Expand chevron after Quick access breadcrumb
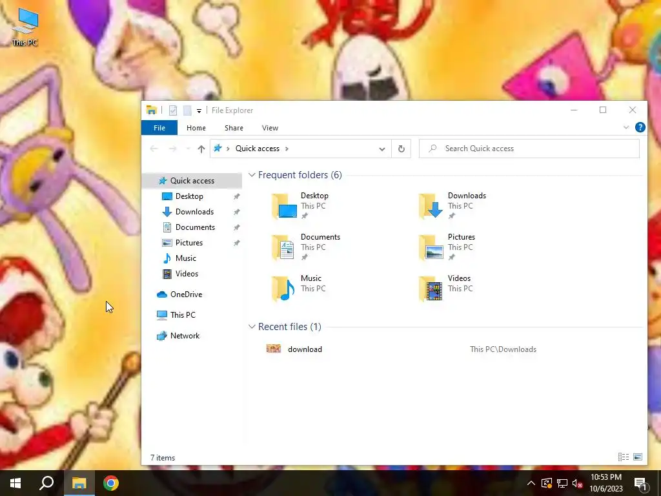The image size is (661, 496). point(287,149)
